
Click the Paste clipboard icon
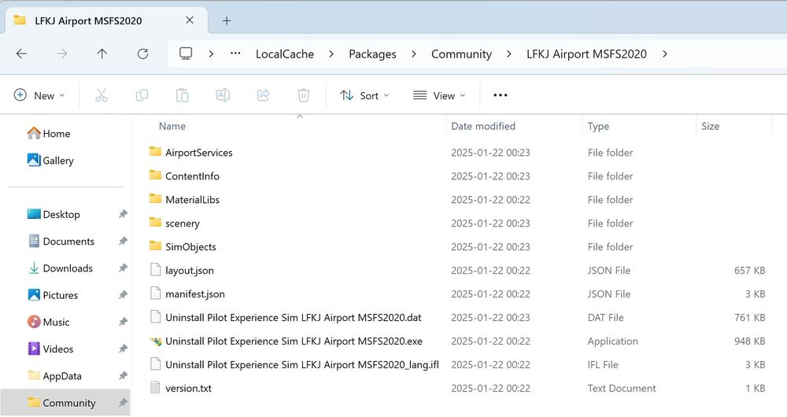click(183, 95)
